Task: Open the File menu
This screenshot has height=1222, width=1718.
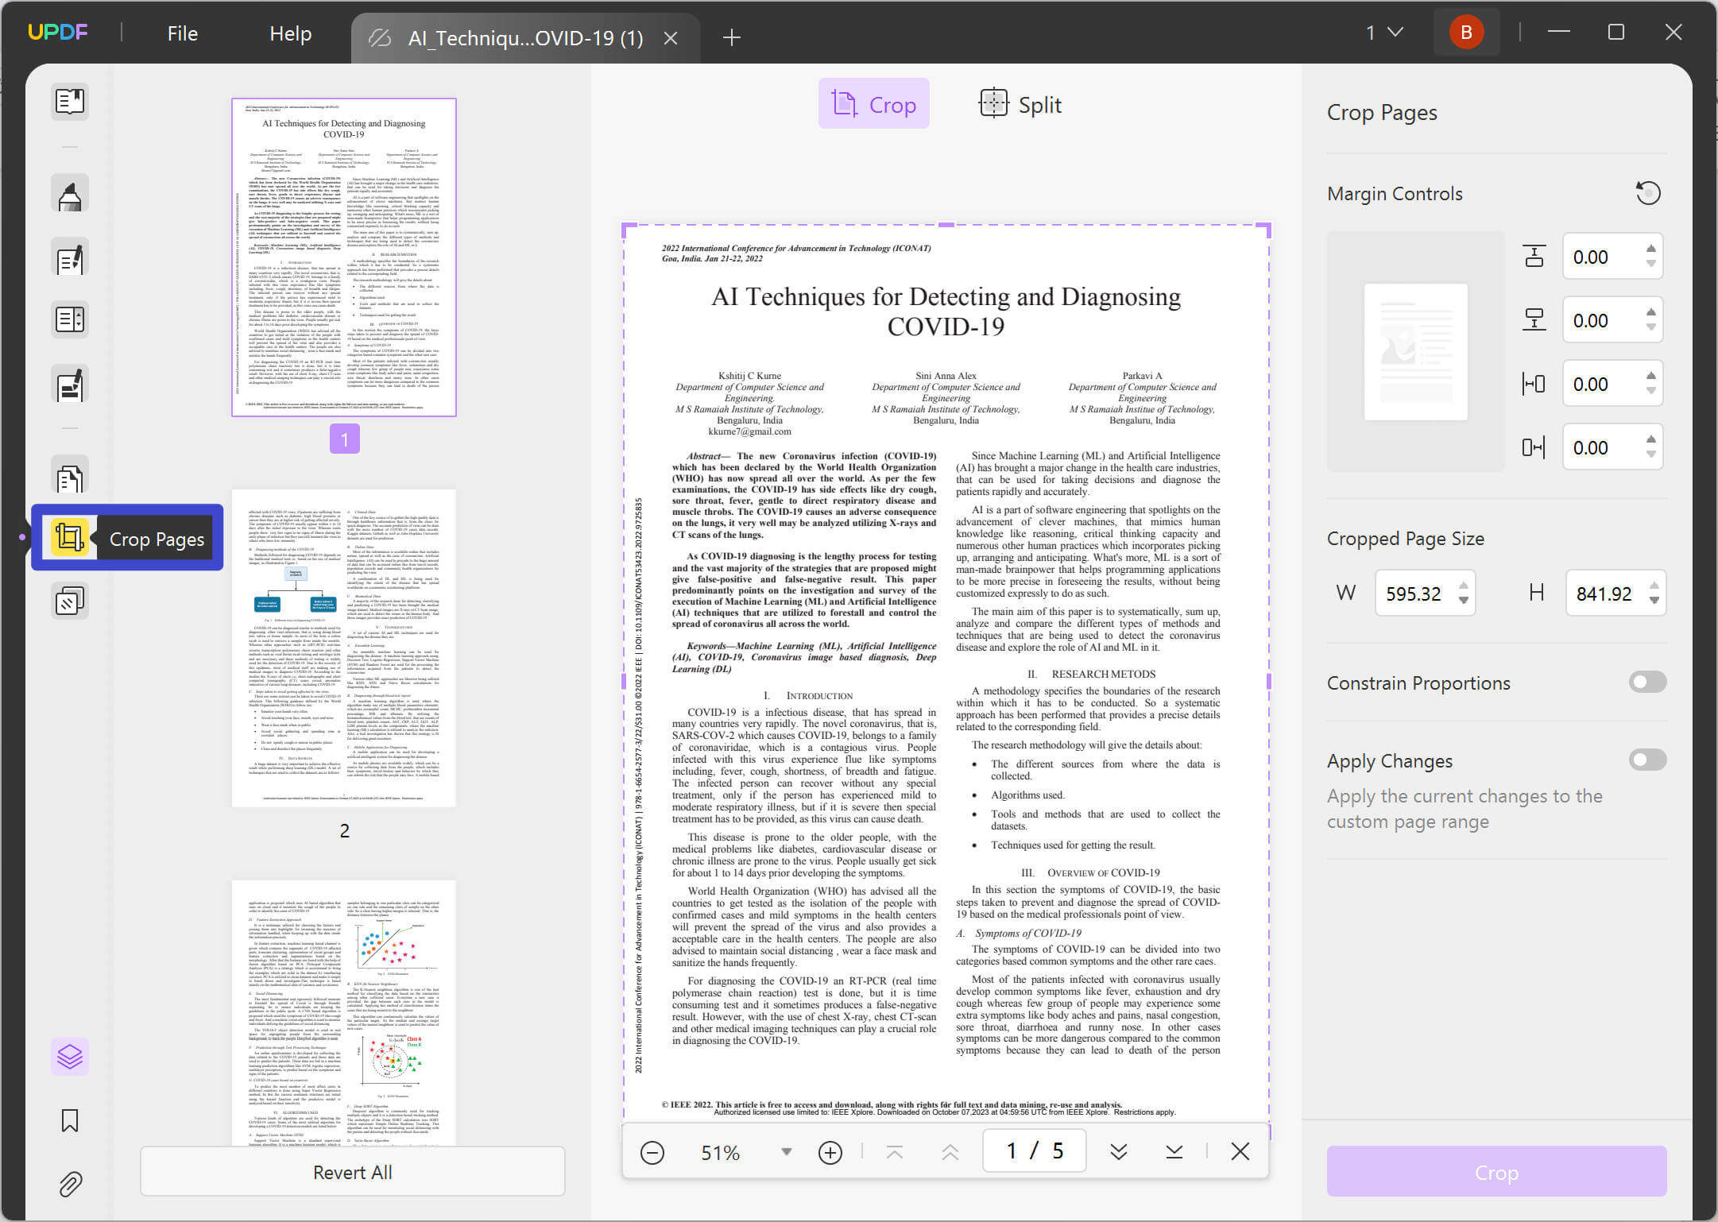Action: 182,33
